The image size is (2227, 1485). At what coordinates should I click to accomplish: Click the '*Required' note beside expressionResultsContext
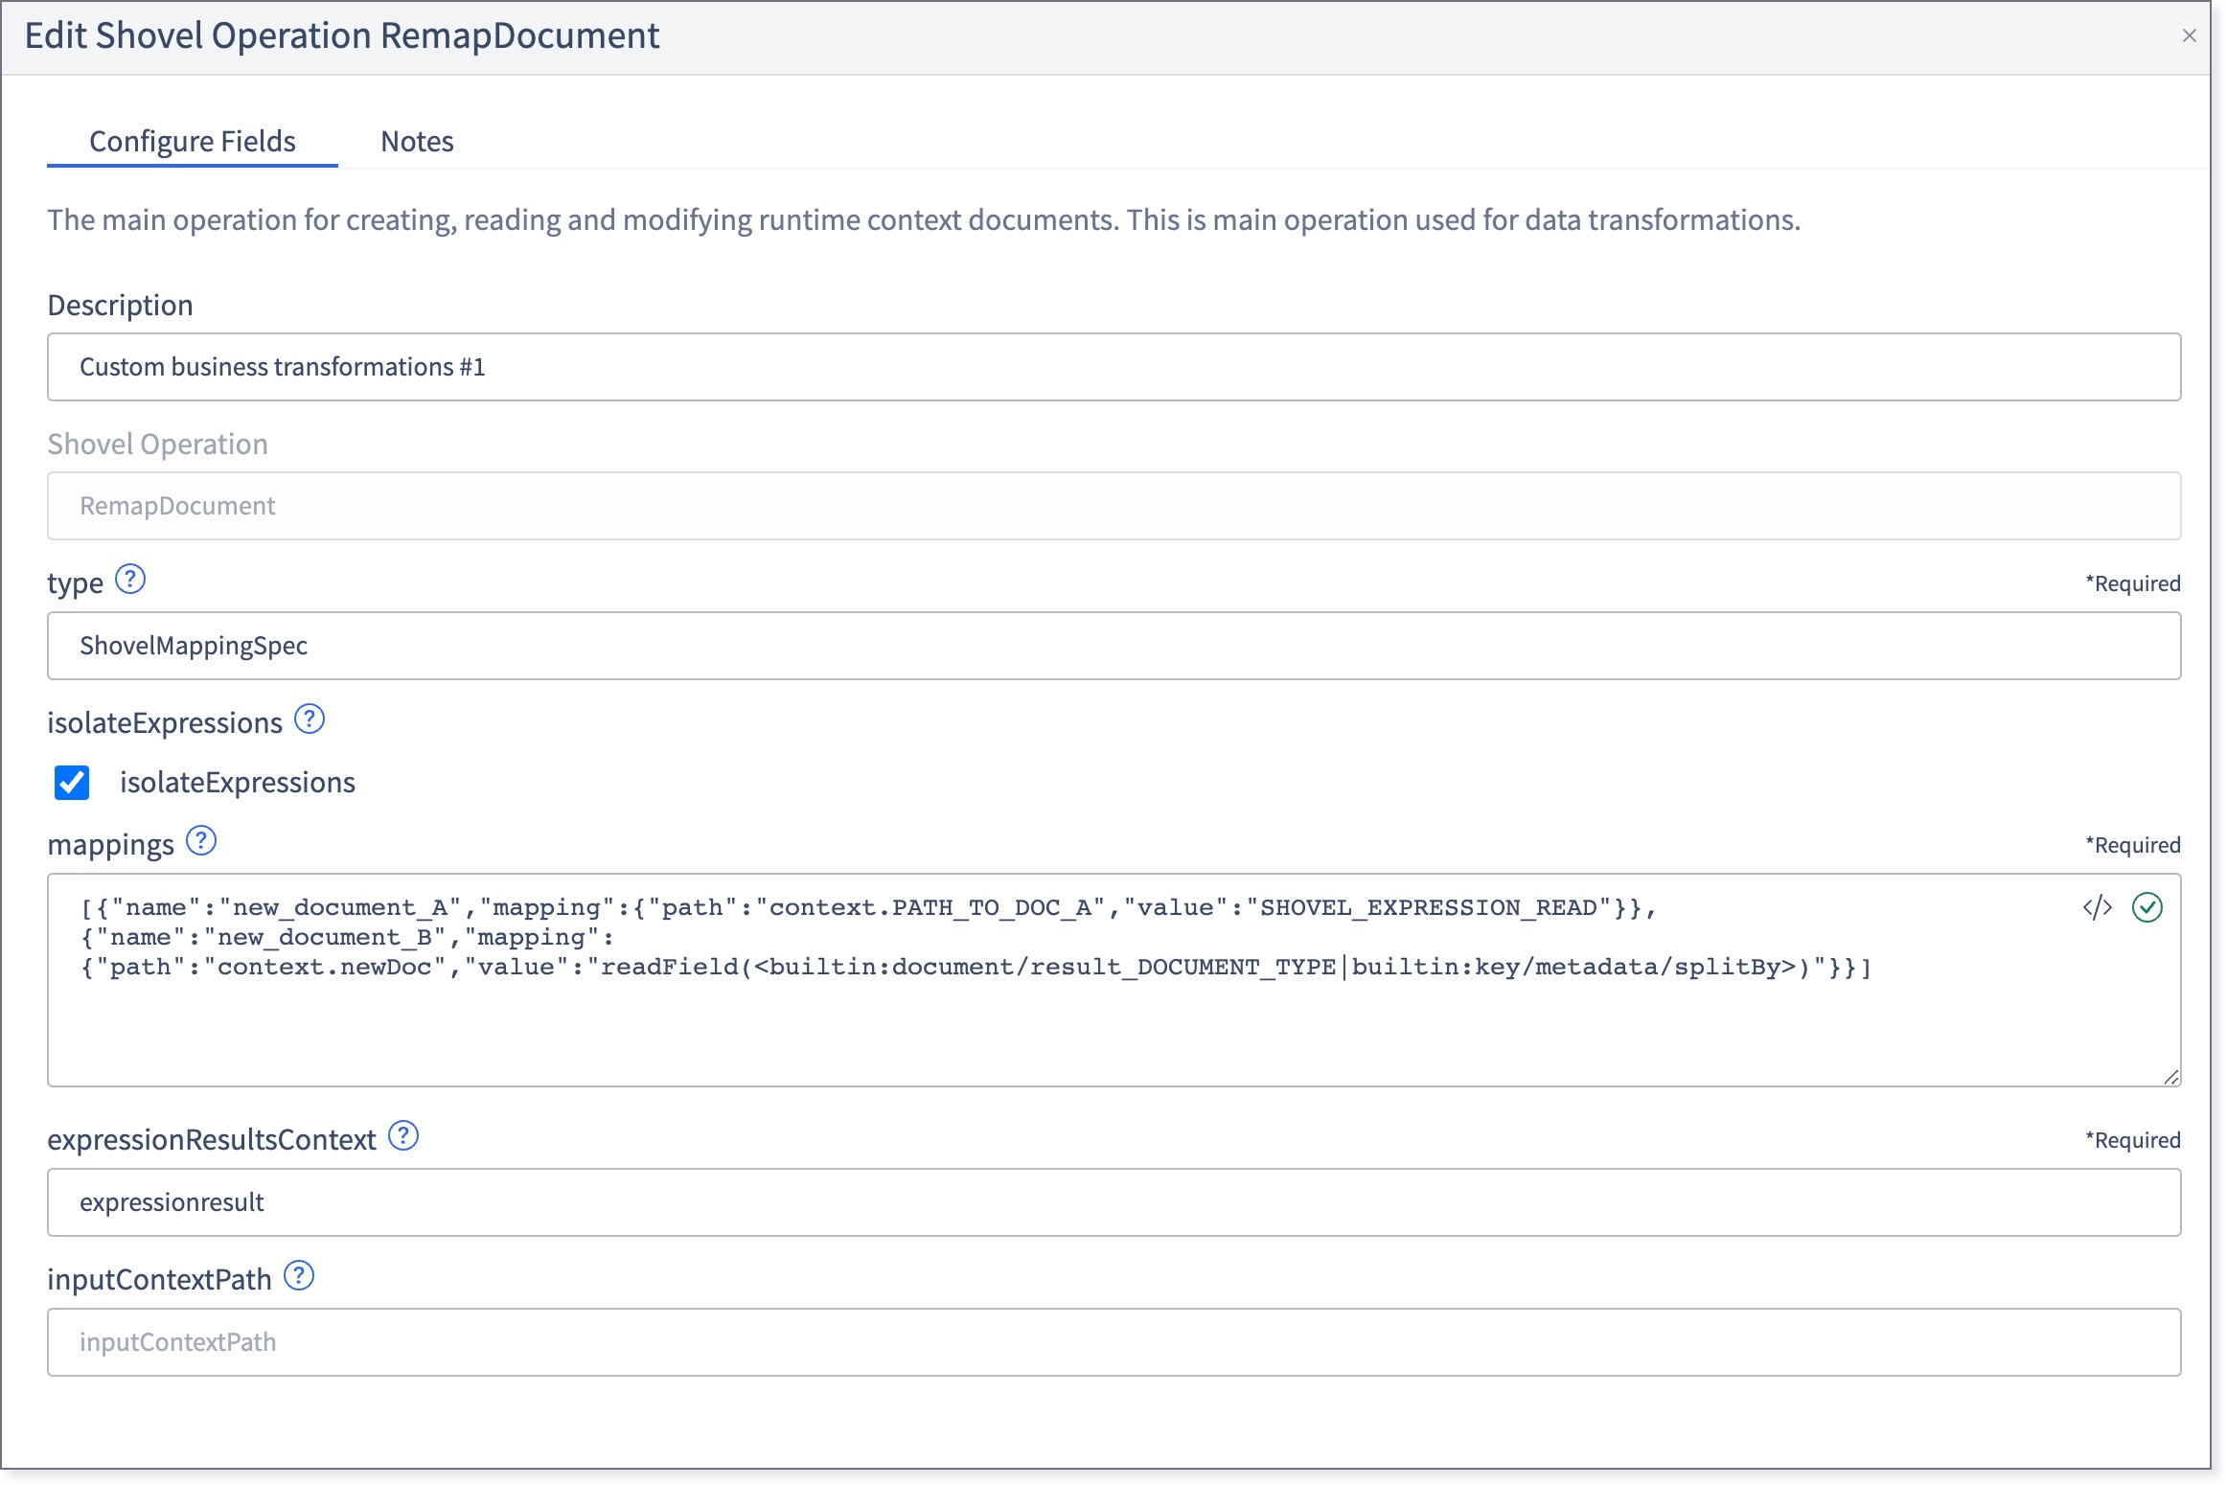coord(2133,1140)
